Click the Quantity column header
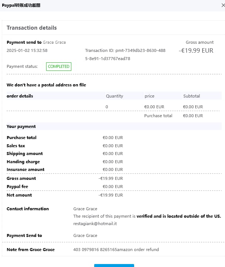 click(115, 96)
